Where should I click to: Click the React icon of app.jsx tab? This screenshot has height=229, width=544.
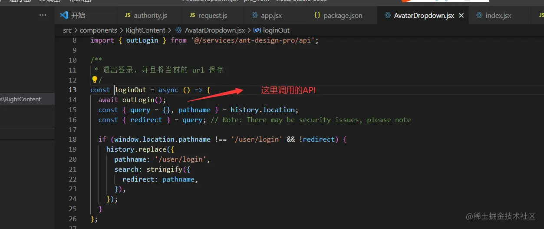[x=255, y=15]
